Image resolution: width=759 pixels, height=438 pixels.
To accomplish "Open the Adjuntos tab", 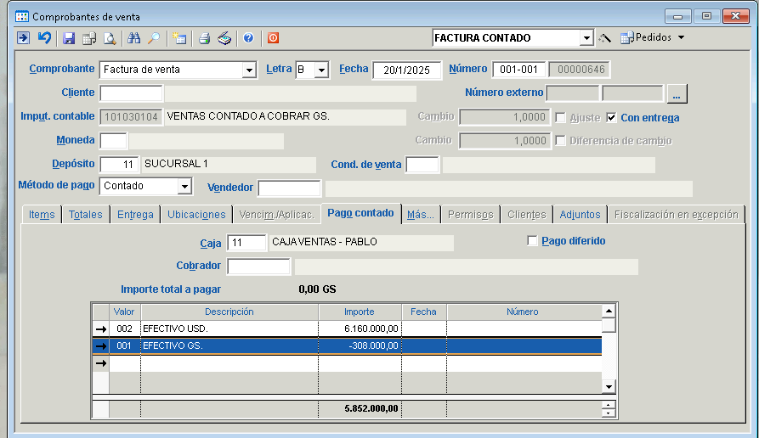I will pos(580,215).
